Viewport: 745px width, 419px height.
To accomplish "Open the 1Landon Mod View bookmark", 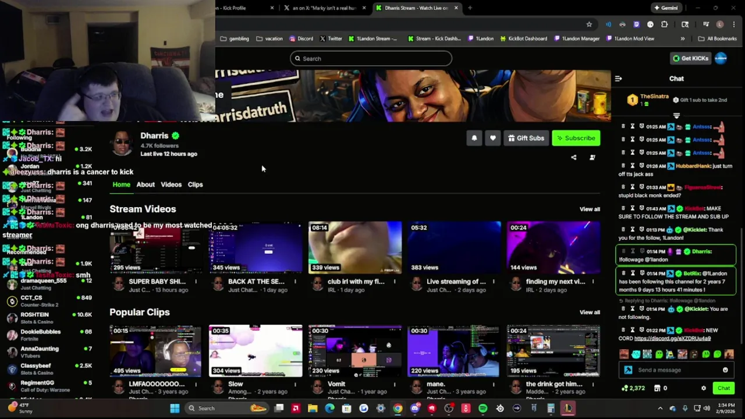I will (x=630, y=38).
